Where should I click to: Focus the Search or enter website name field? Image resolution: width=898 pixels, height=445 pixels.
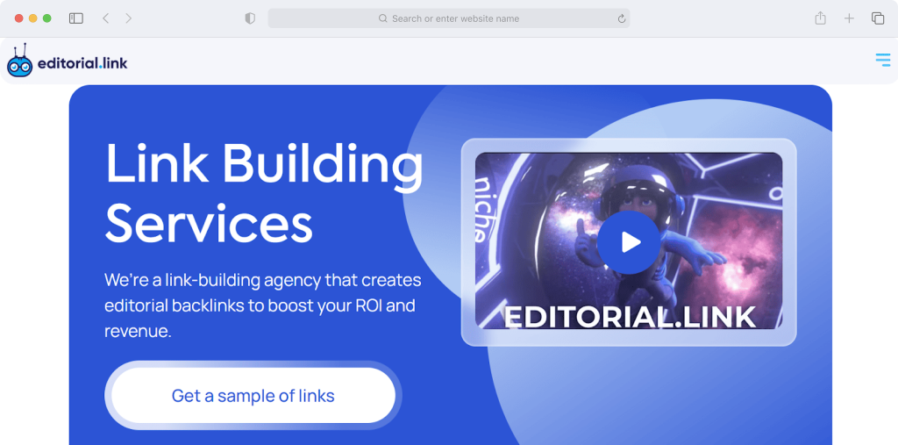point(449,18)
